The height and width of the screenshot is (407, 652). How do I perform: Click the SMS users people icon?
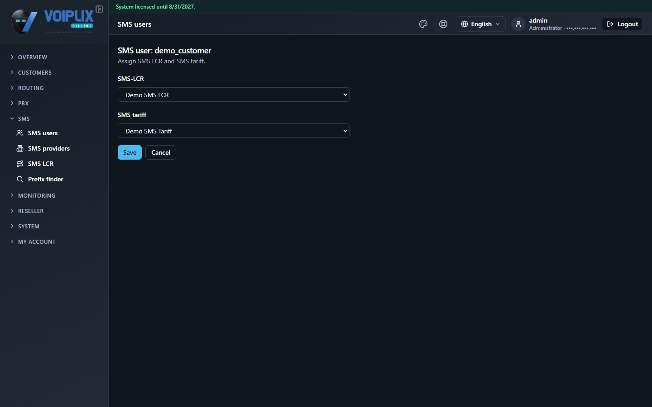pyautogui.click(x=20, y=133)
